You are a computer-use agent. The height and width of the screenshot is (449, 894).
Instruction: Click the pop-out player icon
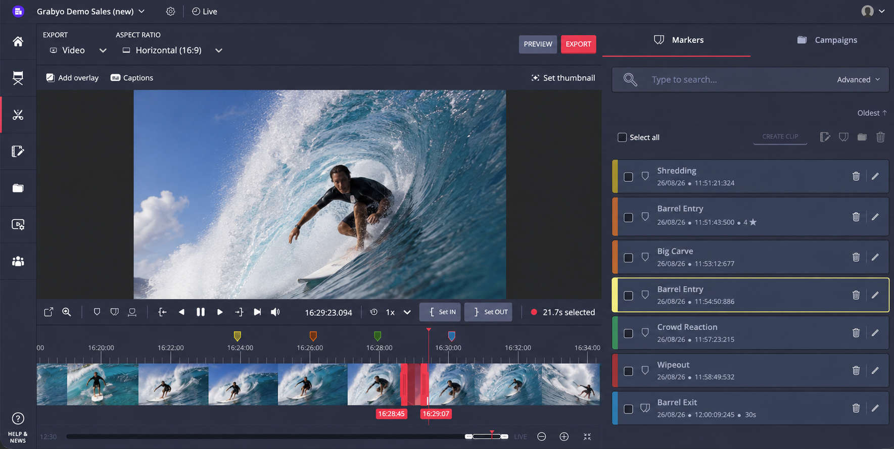pyautogui.click(x=49, y=312)
